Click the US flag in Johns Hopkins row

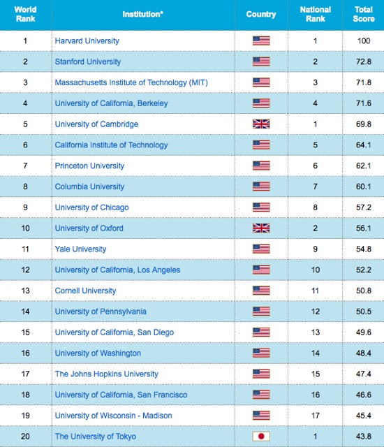pos(261,374)
